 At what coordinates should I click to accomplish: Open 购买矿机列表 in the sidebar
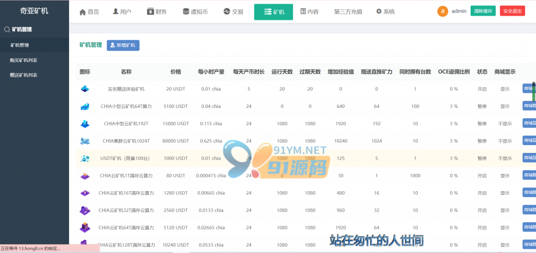coord(24,60)
